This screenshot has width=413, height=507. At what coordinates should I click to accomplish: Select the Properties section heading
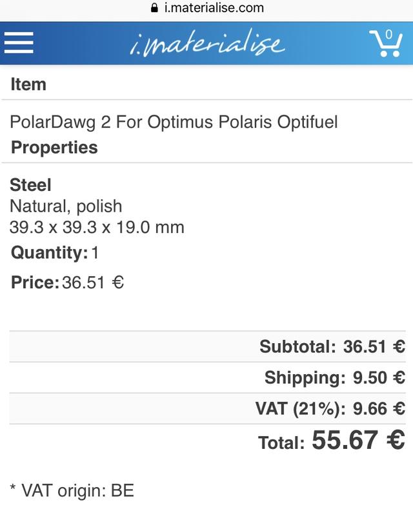(54, 147)
